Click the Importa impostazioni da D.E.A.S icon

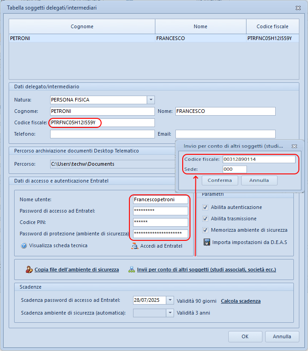coord(207,242)
